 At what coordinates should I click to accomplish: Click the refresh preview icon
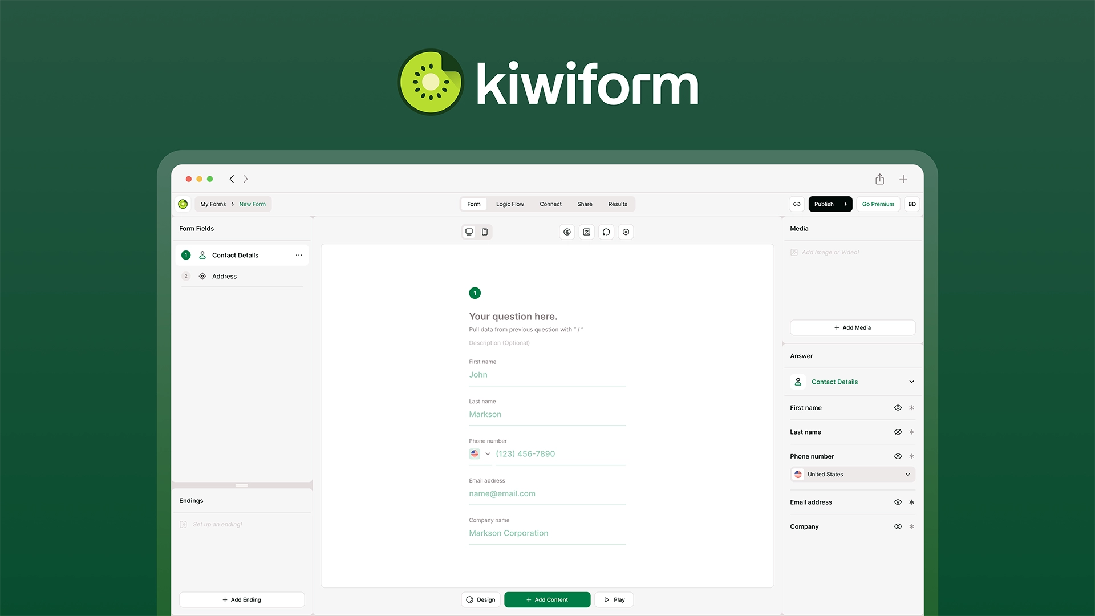click(x=606, y=232)
